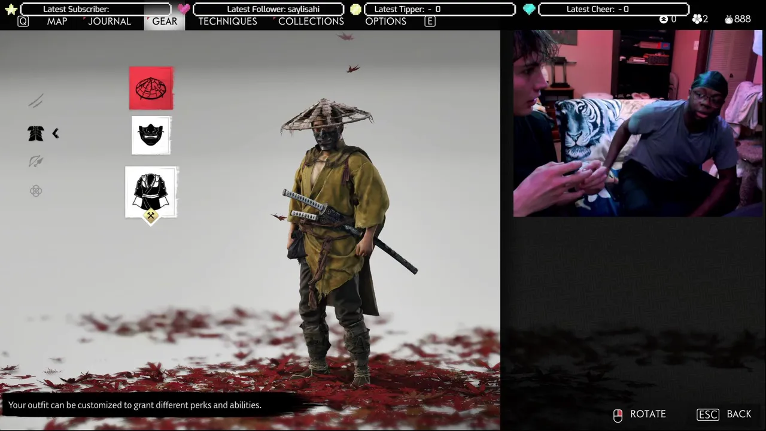Click the Latest Follower heart icon

click(x=183, y=9)
